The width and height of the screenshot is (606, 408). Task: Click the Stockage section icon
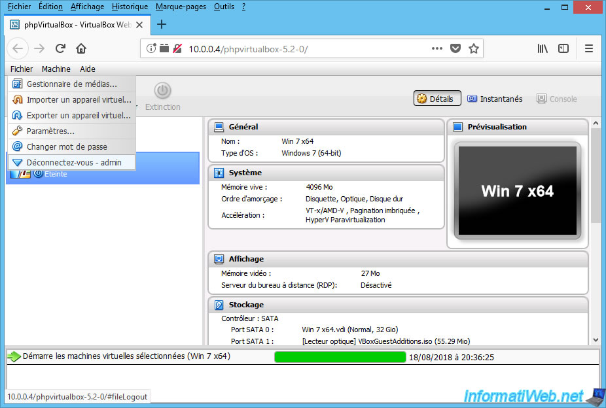tap(219, 305)
